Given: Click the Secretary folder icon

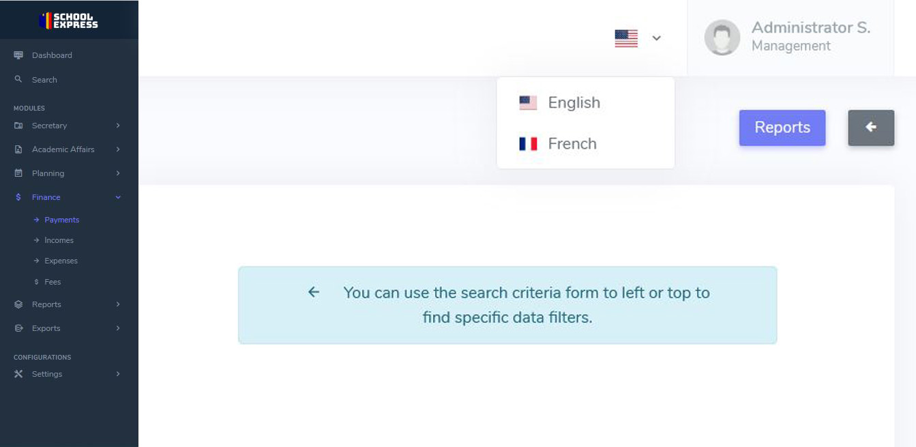Looking at the screenshot, I should pyautogui.click(x=18, y=126).
